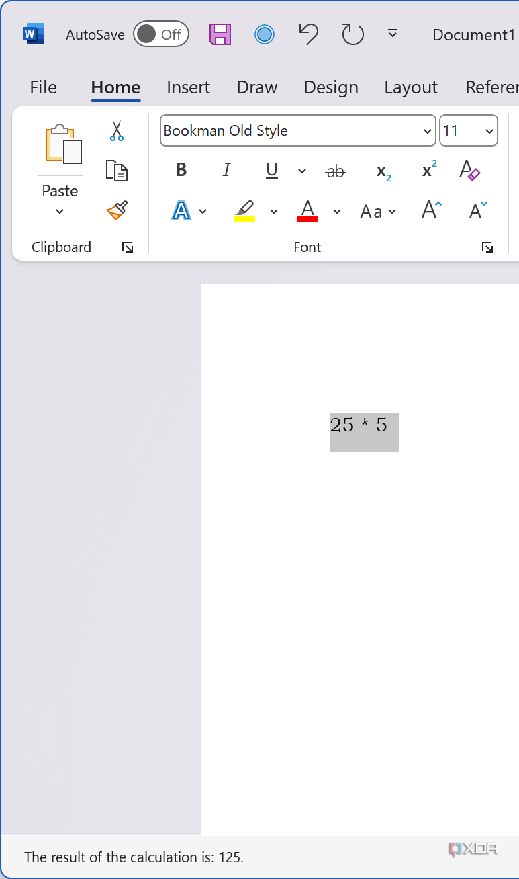The height and width of the screenshot is (879, 519).
Task: Underline the selected text
Action: (272, 170)
